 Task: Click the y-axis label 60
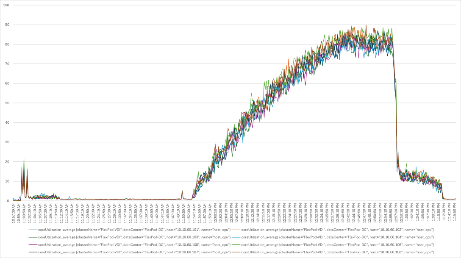[7, 83]
